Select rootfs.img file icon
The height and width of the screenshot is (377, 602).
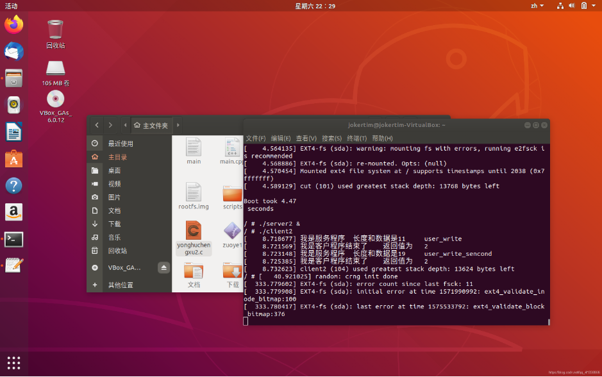tap(194, 196)
